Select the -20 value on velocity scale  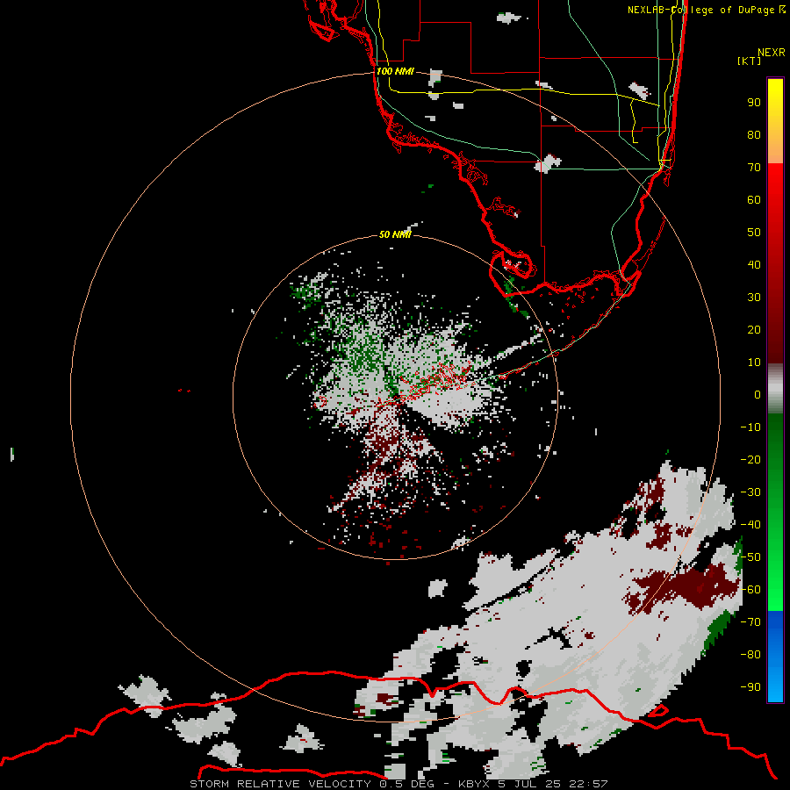(x=750, y=459)
